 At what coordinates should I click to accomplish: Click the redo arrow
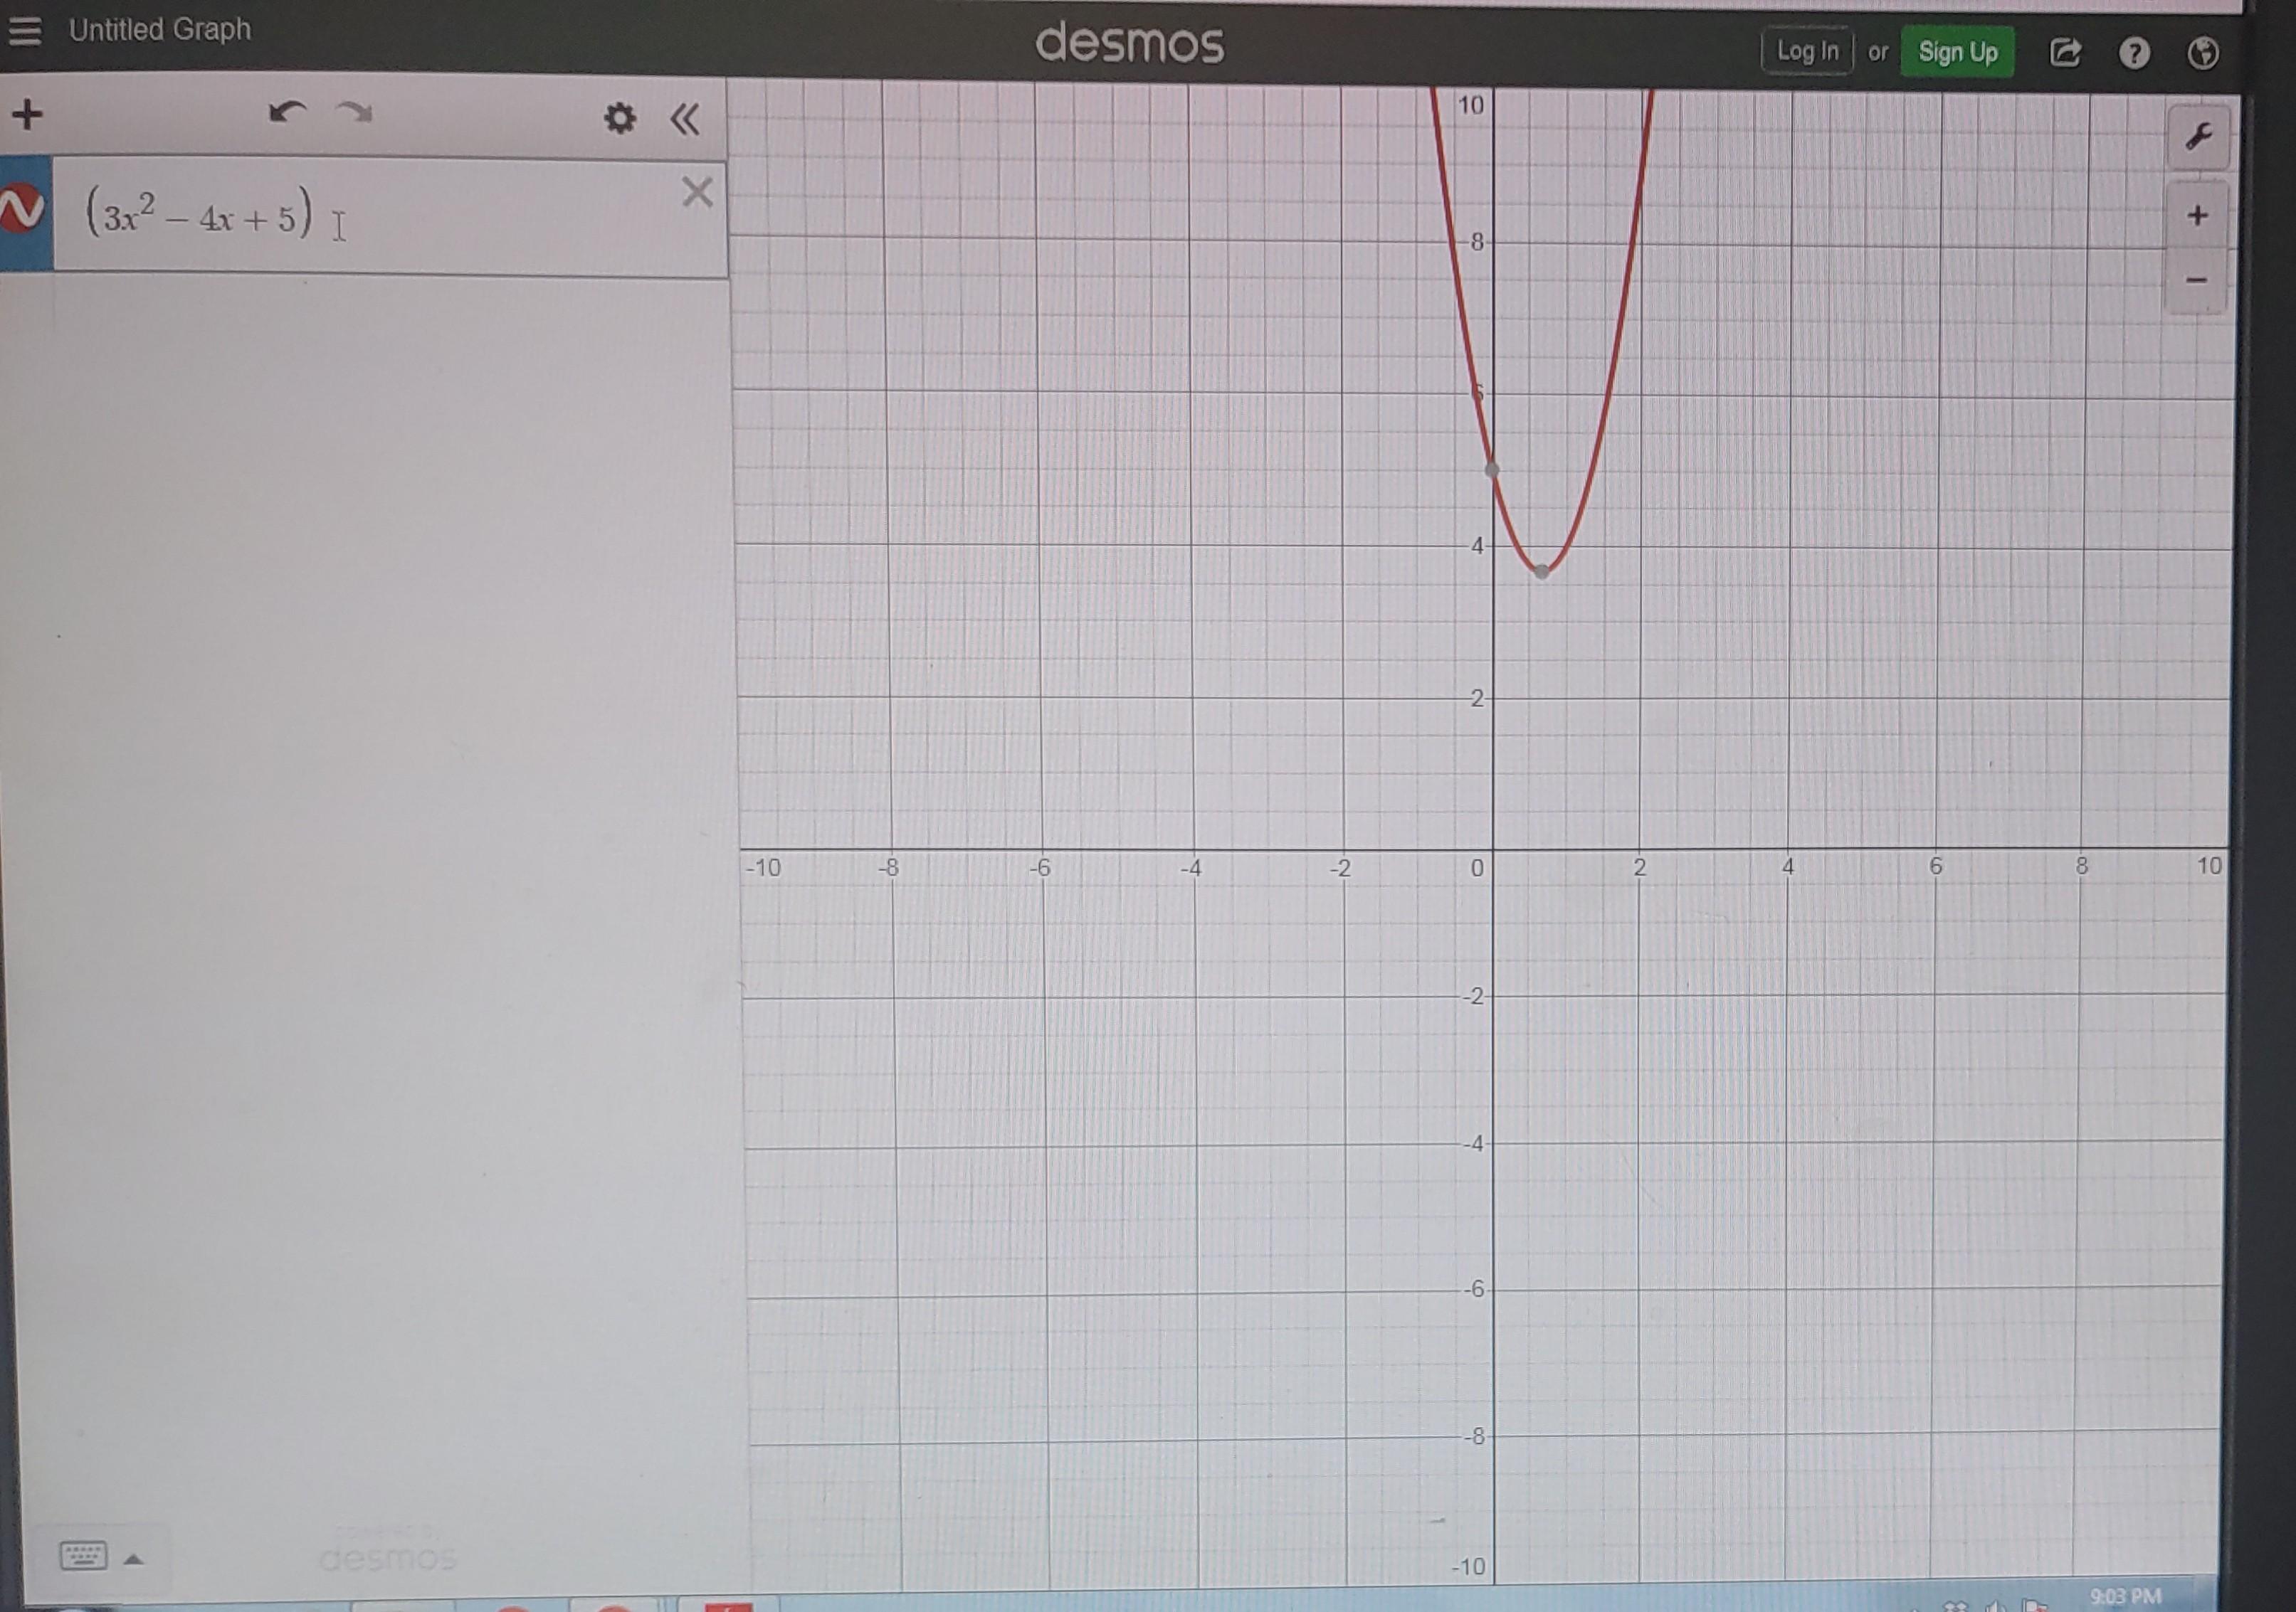[354, 112]
